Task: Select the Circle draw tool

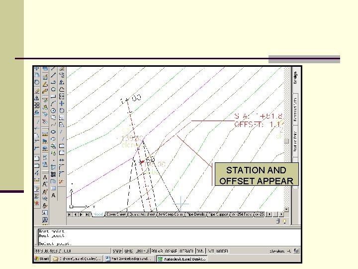Action: pos(53,111)
